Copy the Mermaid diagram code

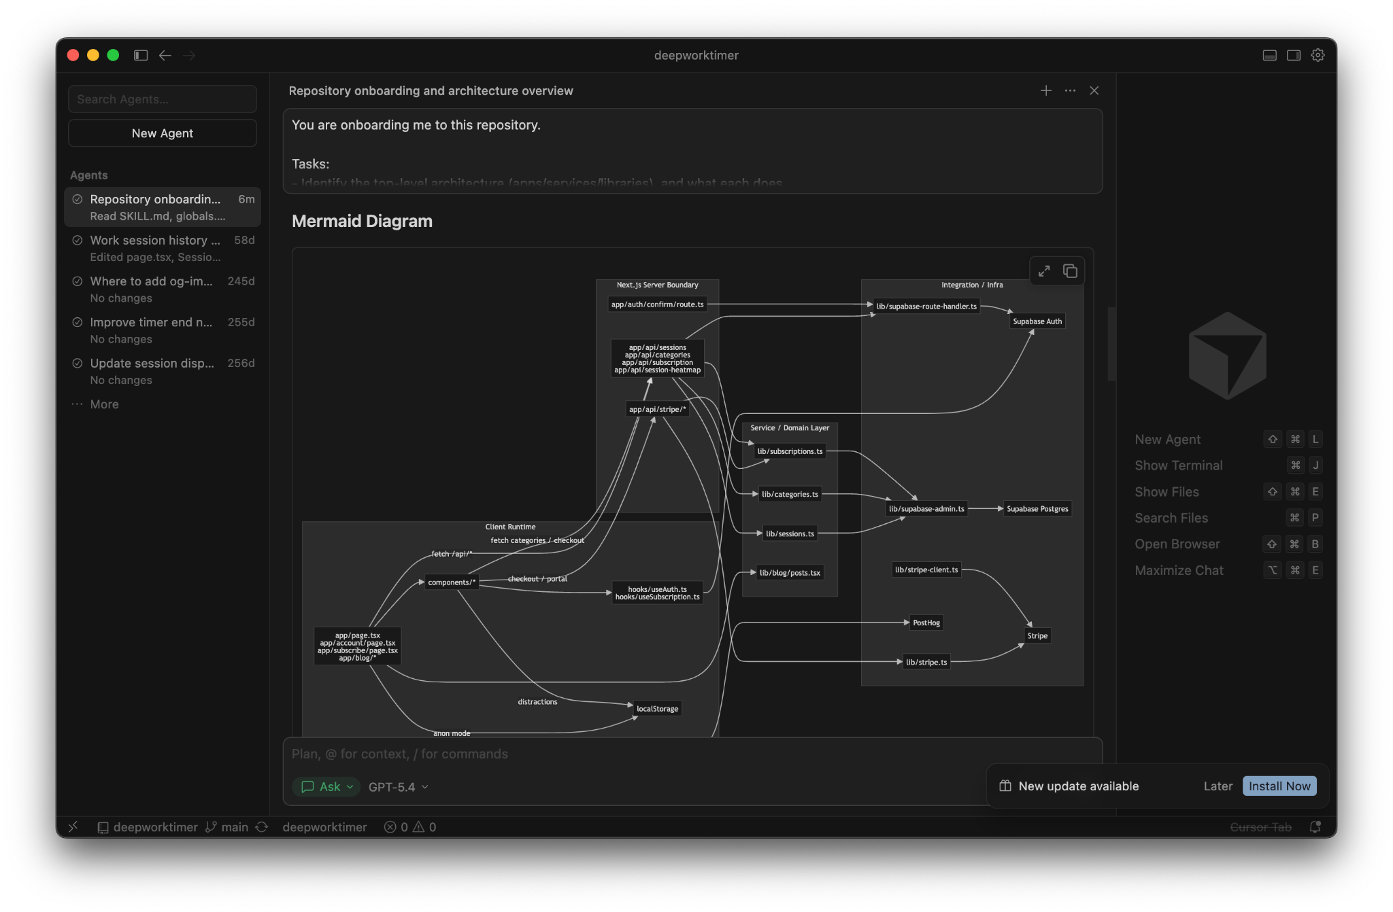(1070, 271)
